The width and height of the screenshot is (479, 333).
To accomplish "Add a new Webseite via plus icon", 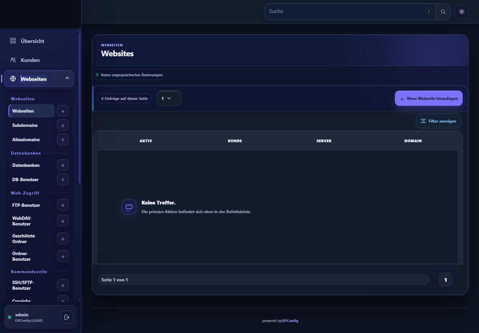I will [x=63, y=111].
